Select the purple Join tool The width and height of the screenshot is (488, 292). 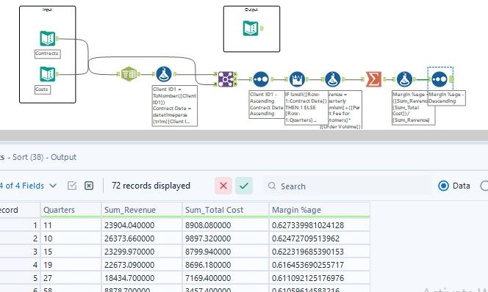tap(226, 79)
